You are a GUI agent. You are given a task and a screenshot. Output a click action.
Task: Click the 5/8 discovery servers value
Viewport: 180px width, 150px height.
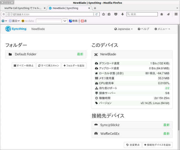click(167, 93)
